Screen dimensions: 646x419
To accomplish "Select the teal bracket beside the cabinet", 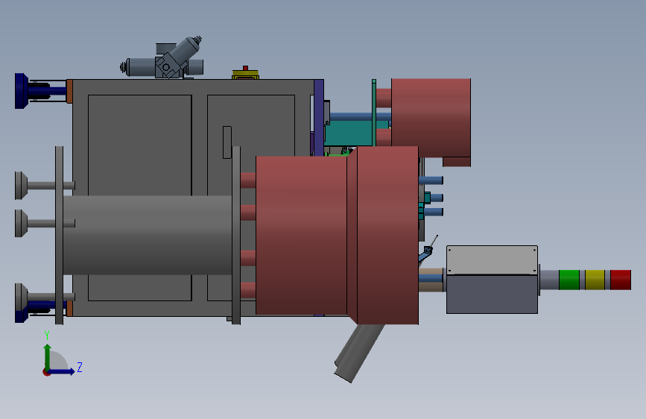I will [x=350, y=133].
